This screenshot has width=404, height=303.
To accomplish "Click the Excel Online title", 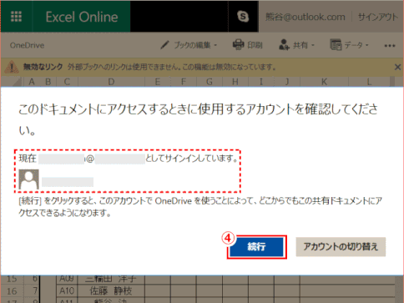I will [x=82, y=17].
